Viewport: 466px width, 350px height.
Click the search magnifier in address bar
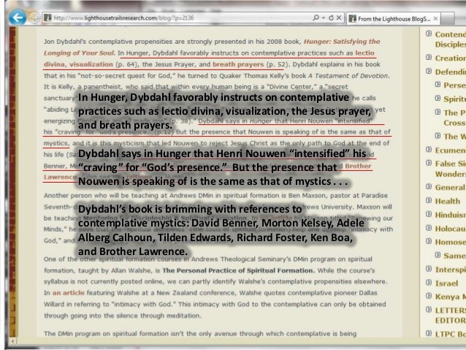coord(316,18)
